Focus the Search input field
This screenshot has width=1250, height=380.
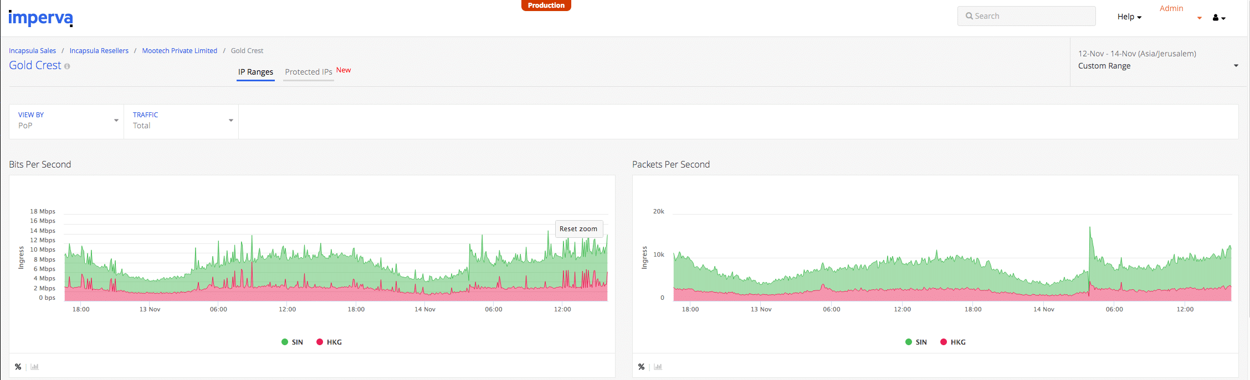tap(1026, 16)
